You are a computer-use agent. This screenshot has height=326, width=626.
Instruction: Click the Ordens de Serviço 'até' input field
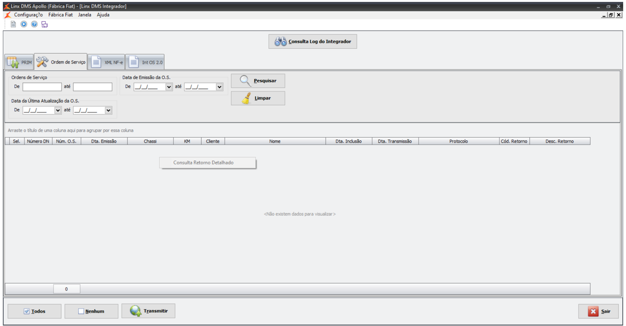(x=93, y=87)
